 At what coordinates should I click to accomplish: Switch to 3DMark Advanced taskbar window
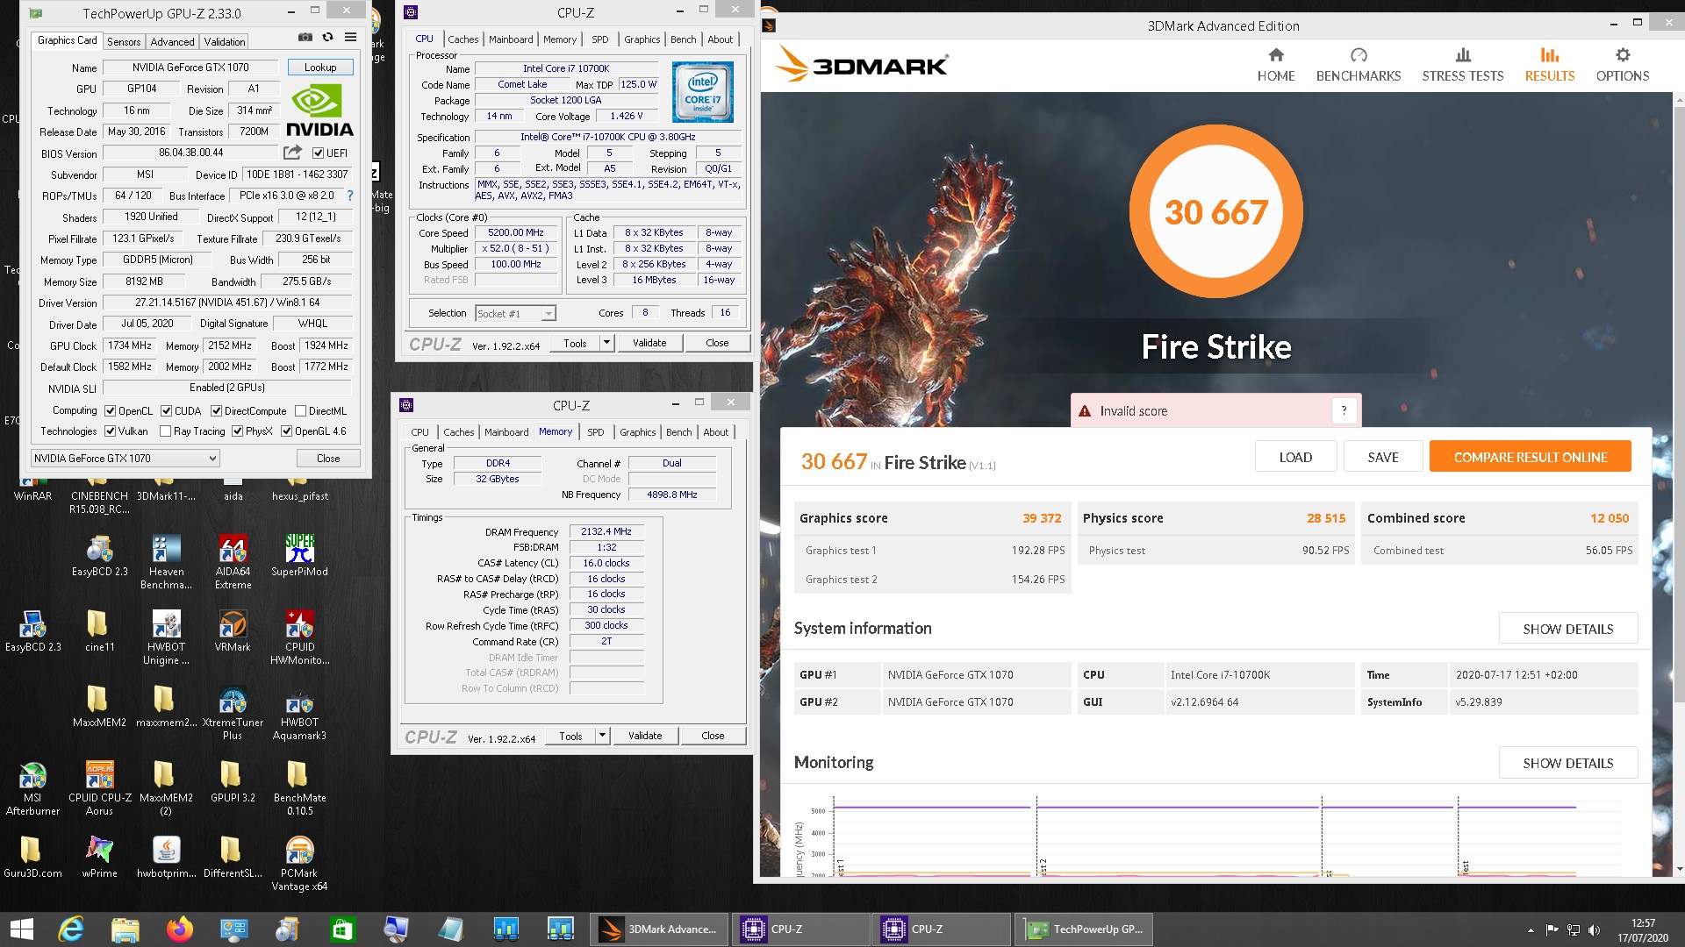tap(658, 929)
